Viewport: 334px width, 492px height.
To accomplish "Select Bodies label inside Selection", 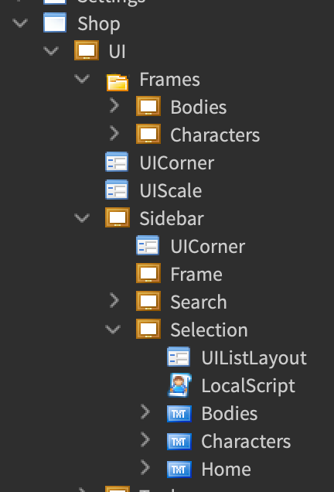I will [230, 414].
